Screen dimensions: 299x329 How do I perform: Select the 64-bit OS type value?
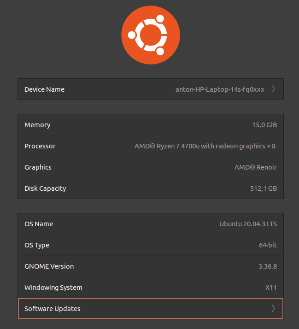pyautogui.click(x=268, y=245)
